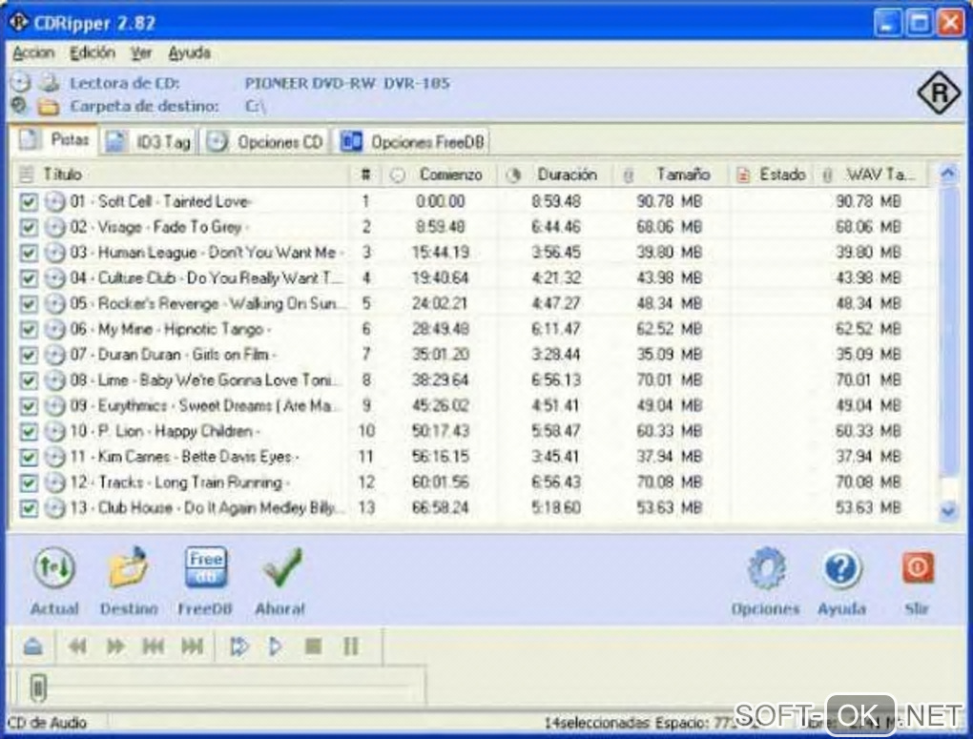
Task: Fast forward the current track
Action: click(x=115, y=647)
